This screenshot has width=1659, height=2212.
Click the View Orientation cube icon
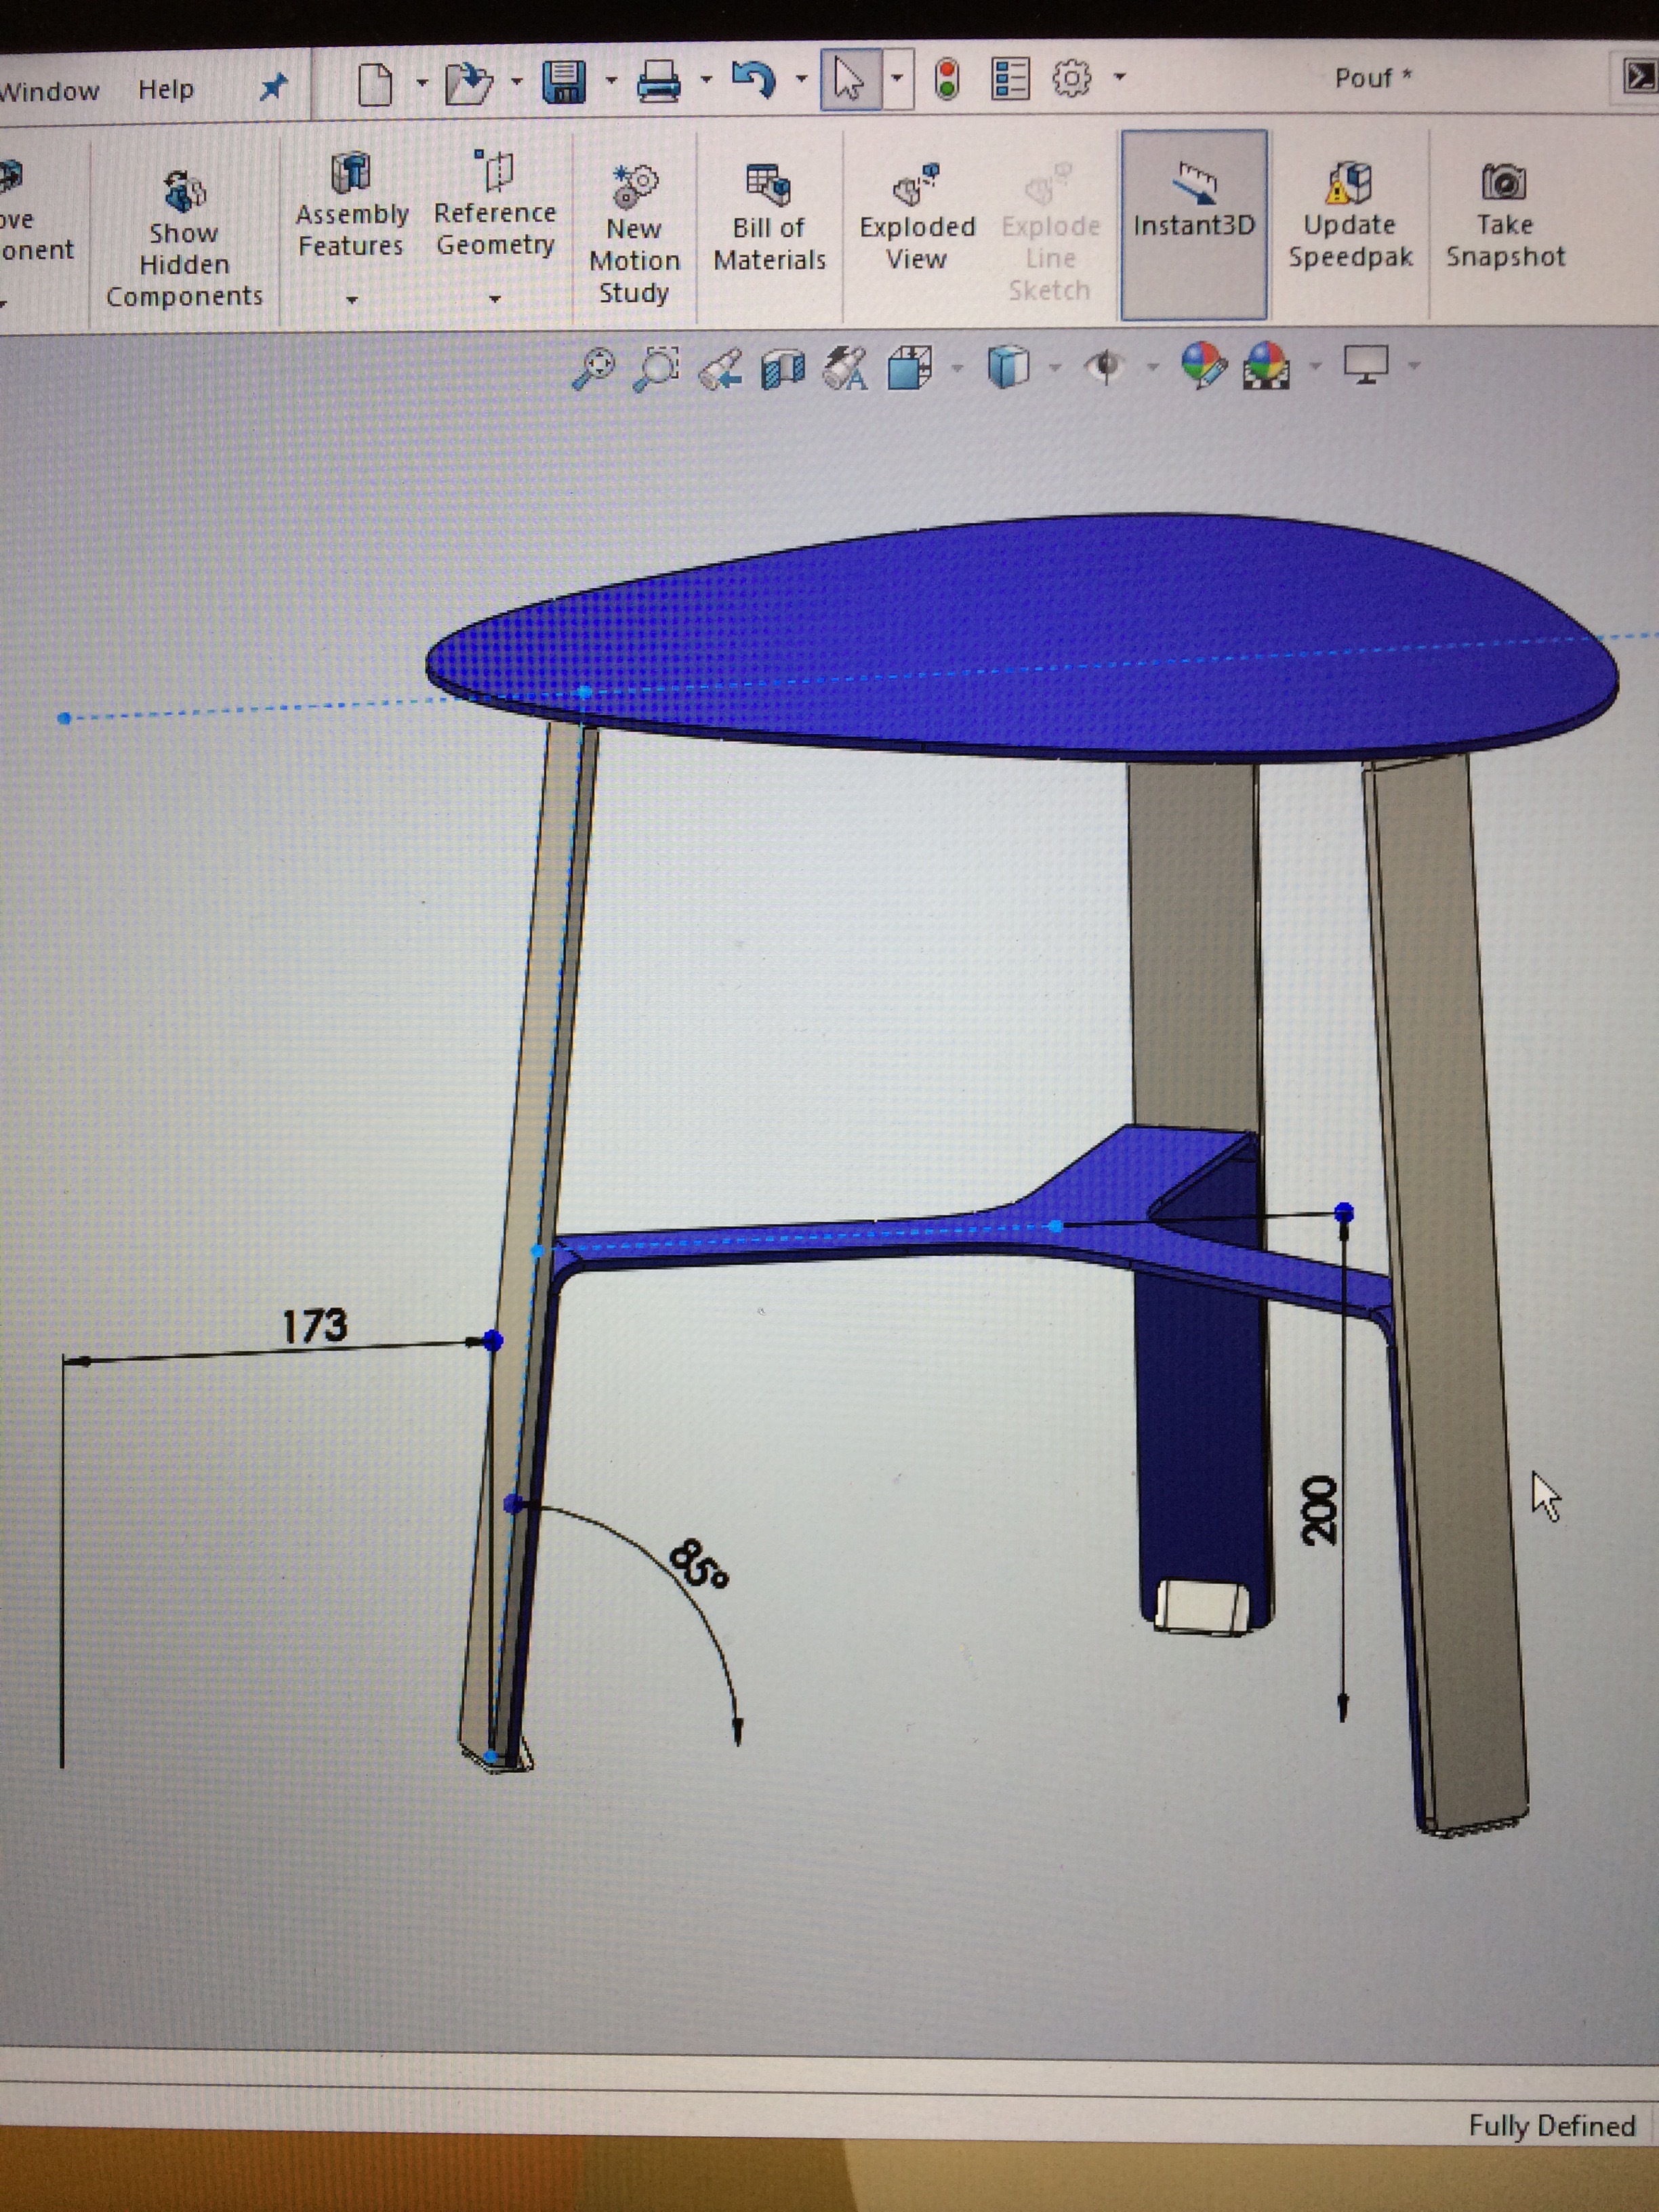coord(910,367)
